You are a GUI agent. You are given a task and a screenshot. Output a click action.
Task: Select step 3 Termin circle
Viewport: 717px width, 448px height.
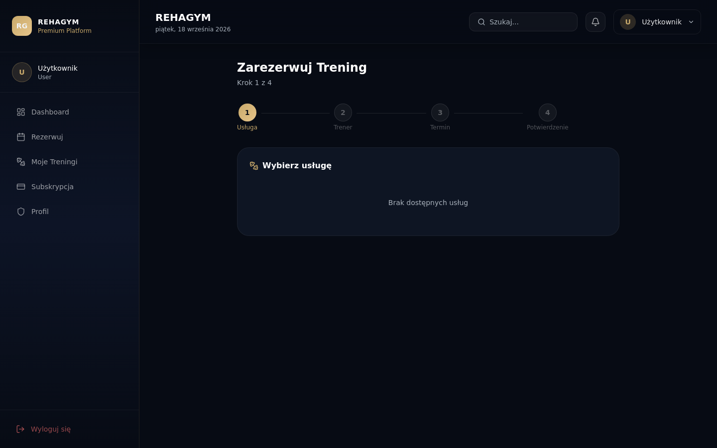(440, 112)
